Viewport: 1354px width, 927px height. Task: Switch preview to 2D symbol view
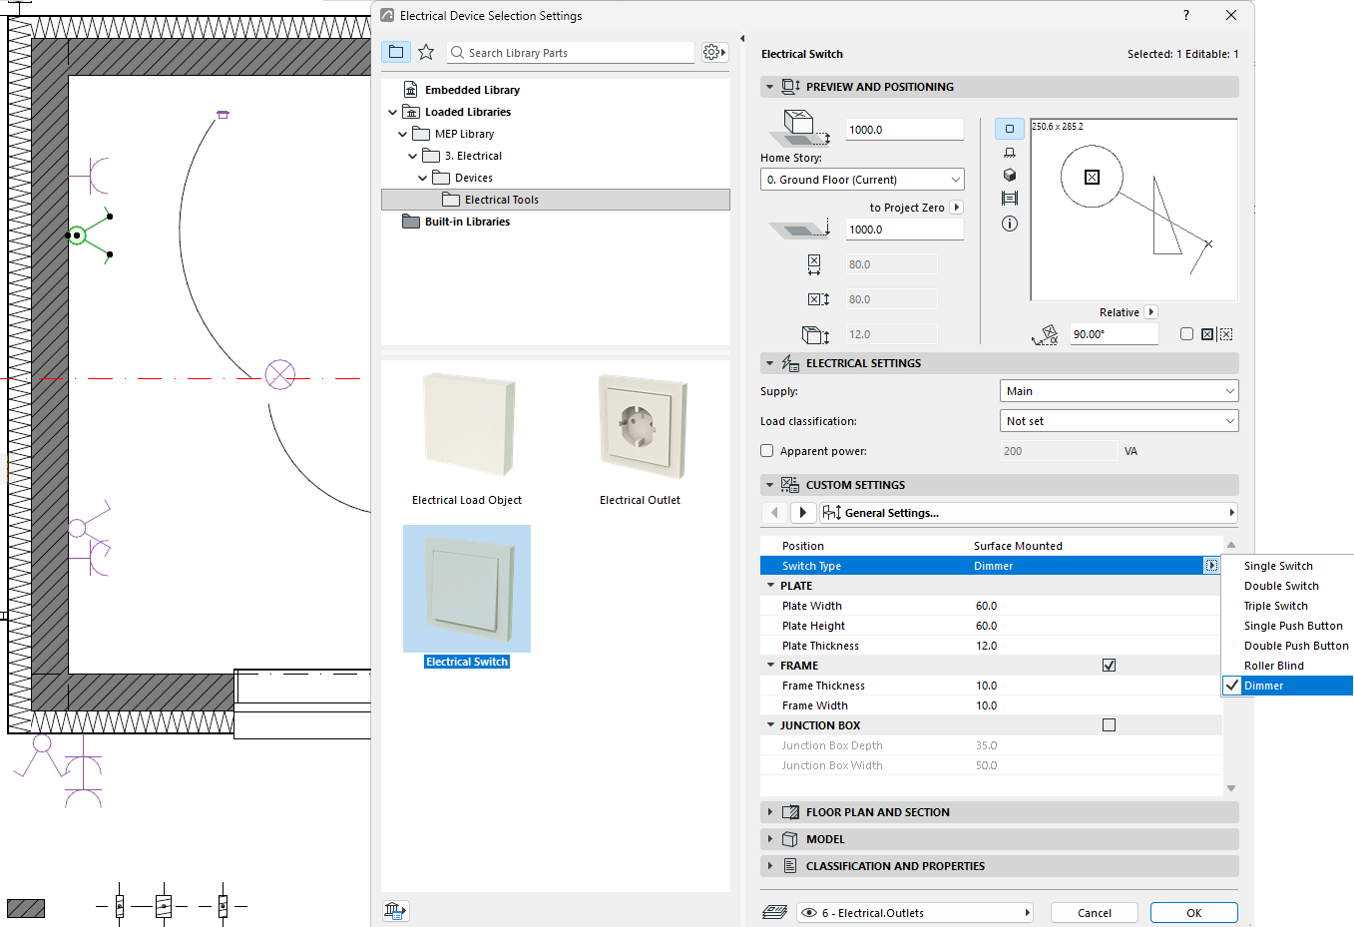tap(1009, 129)
